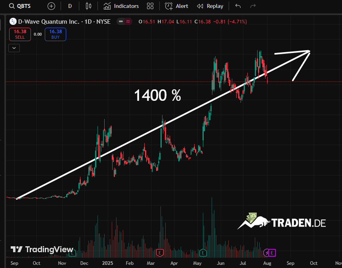Click the green E earnings marker in May
Screen dimensions: 342x268
tap(203, 253)
